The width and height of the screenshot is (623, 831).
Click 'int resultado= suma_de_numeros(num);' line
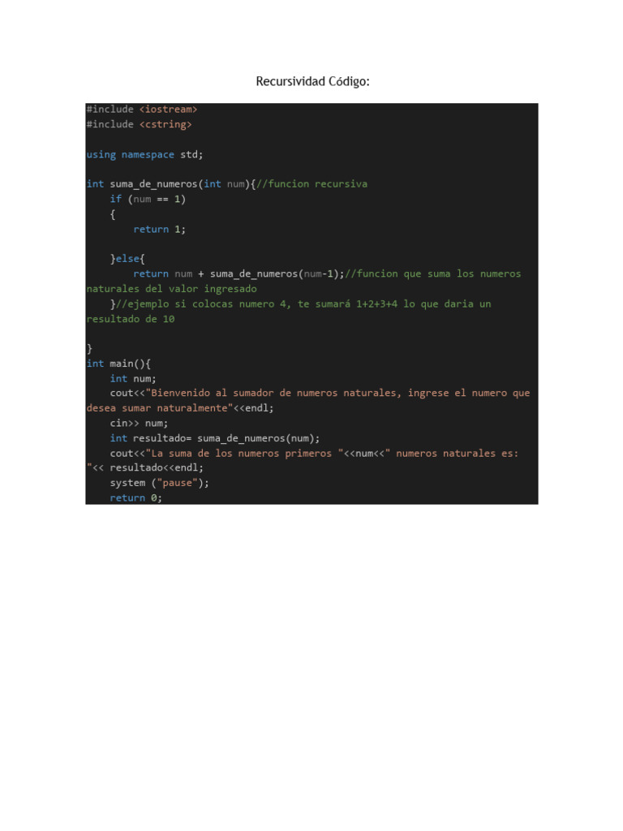pyautogui.click(x=214, y=439)
